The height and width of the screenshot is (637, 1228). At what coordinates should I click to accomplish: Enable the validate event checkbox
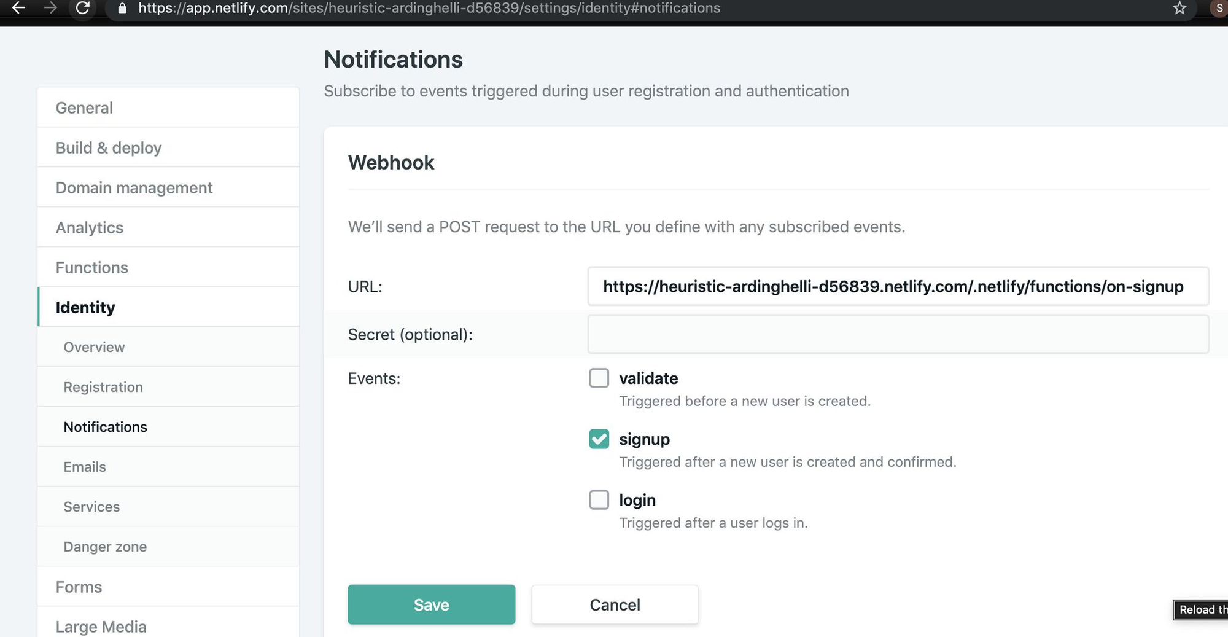[x=599, y=378]
